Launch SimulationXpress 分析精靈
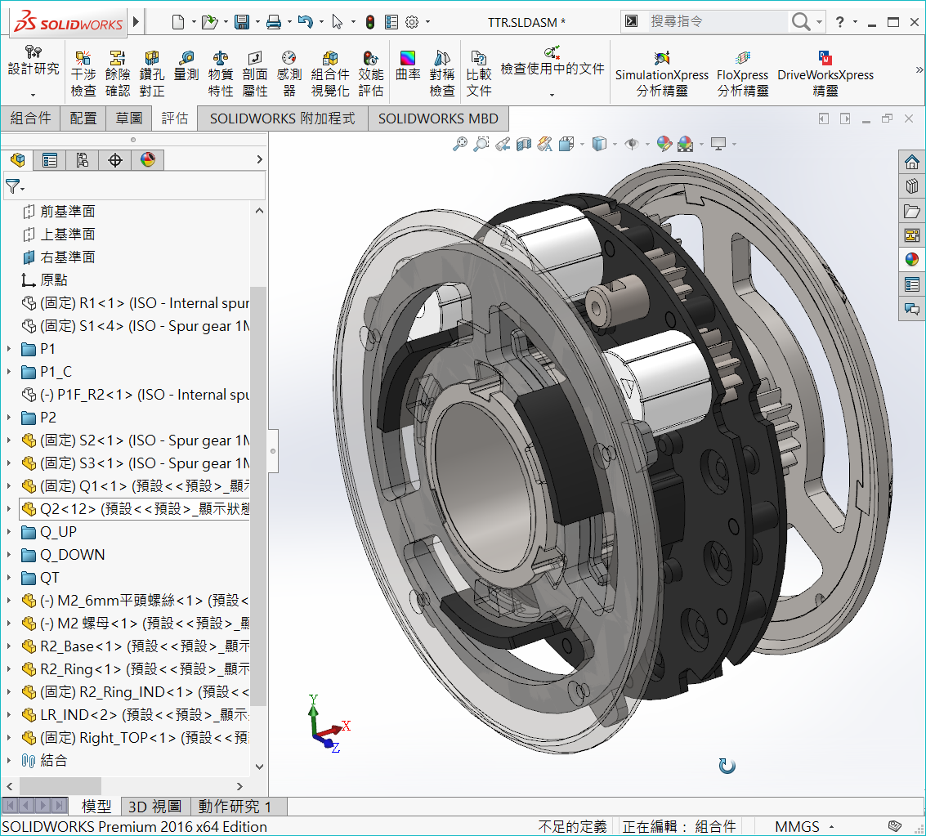 662,74
